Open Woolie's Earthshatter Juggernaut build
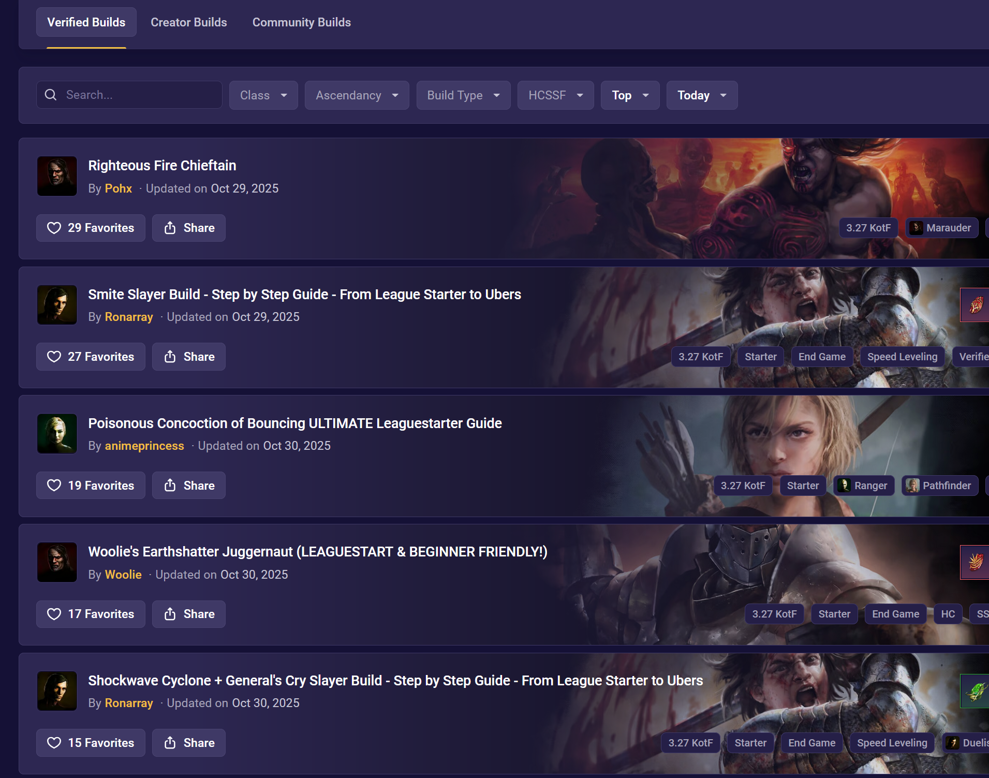Screen dimensions: 989x778 [318, 552]
